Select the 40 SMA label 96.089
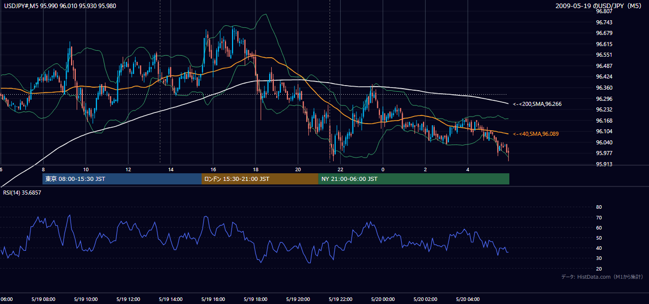 coord(536,134)
